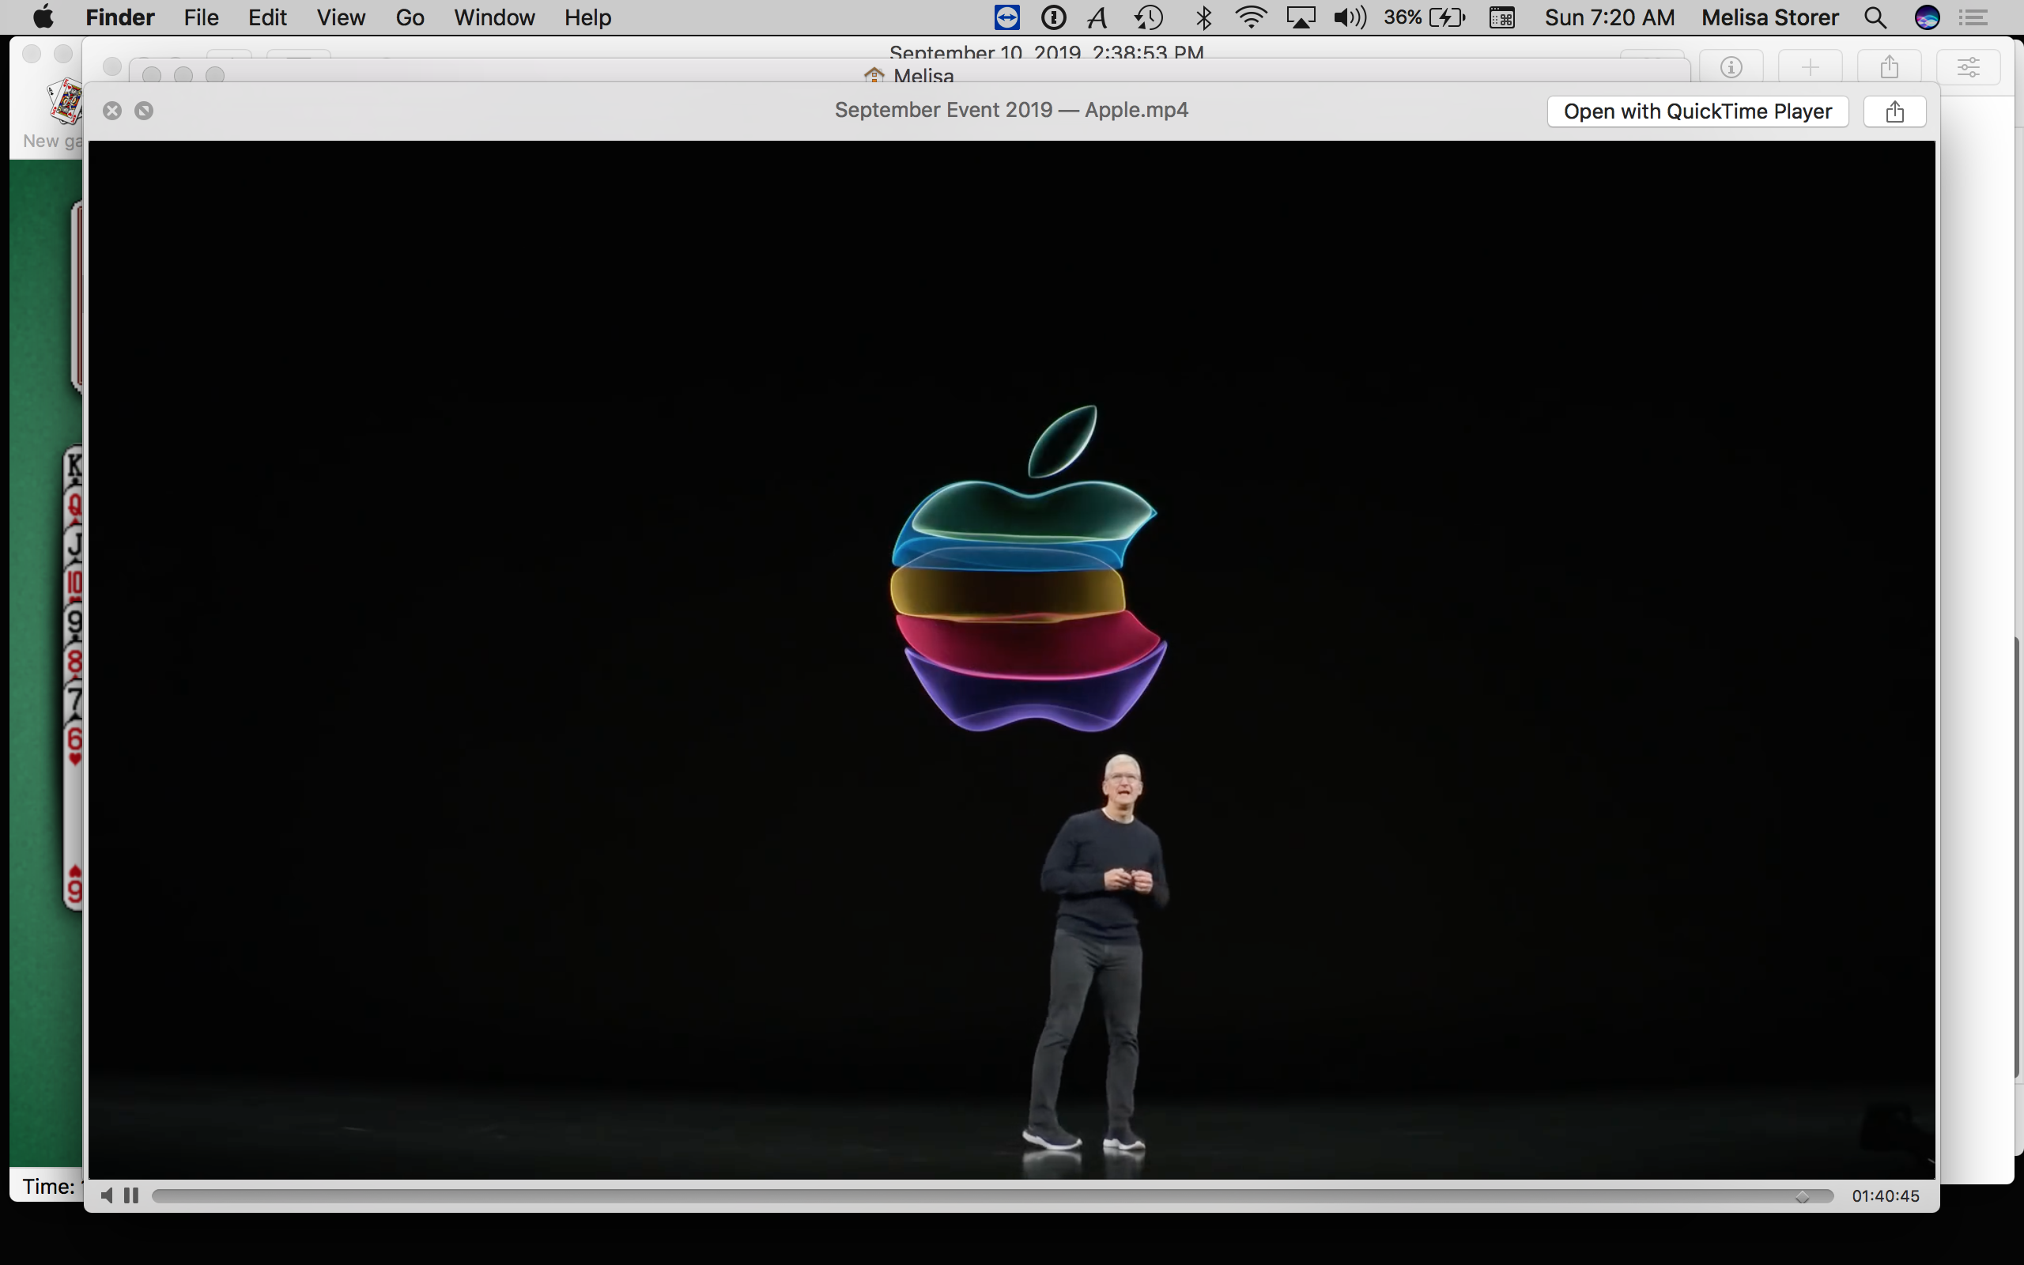Activate Siri from menu bar
The height and width of the screenshot is (1265, 2024).
tap(1927, 17)
